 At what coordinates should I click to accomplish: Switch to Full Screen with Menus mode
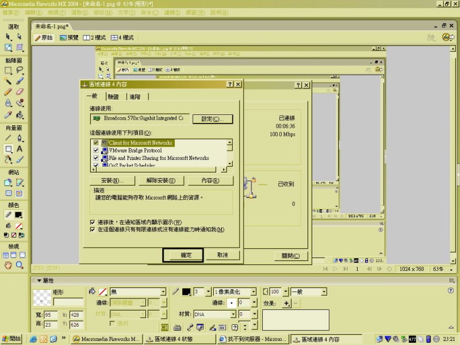point(14,255)
